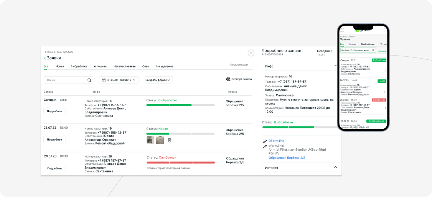Click link icon beside QForm.link

pyautogui.click(x=265, y=141)
